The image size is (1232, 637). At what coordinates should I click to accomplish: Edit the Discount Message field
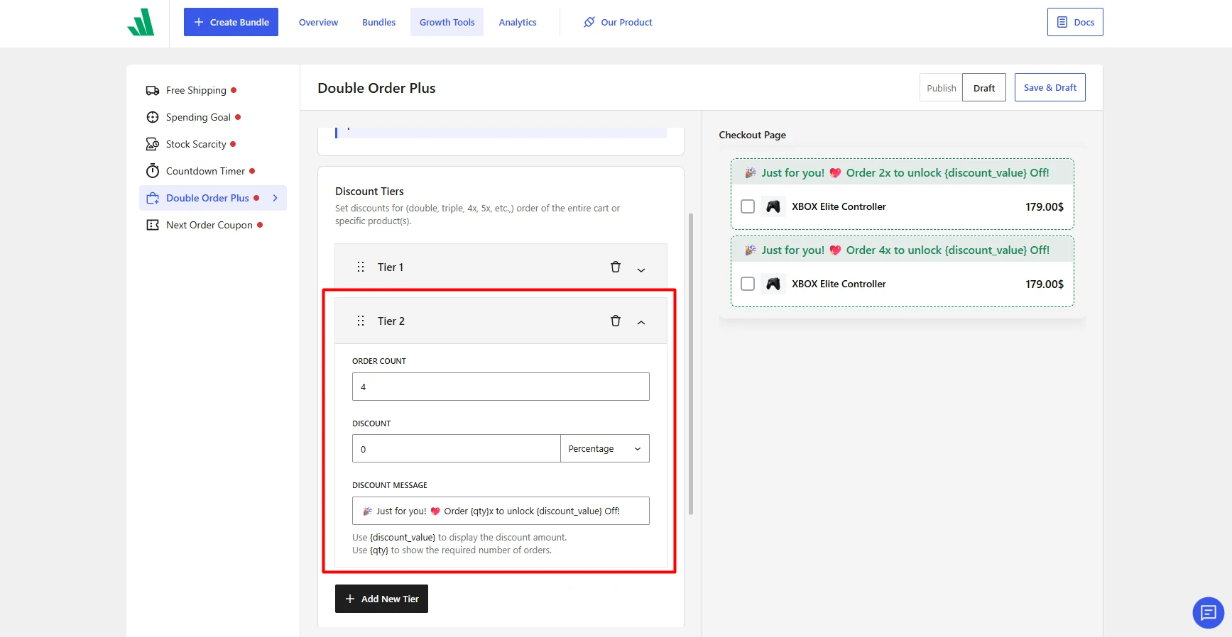click(501, 511)
